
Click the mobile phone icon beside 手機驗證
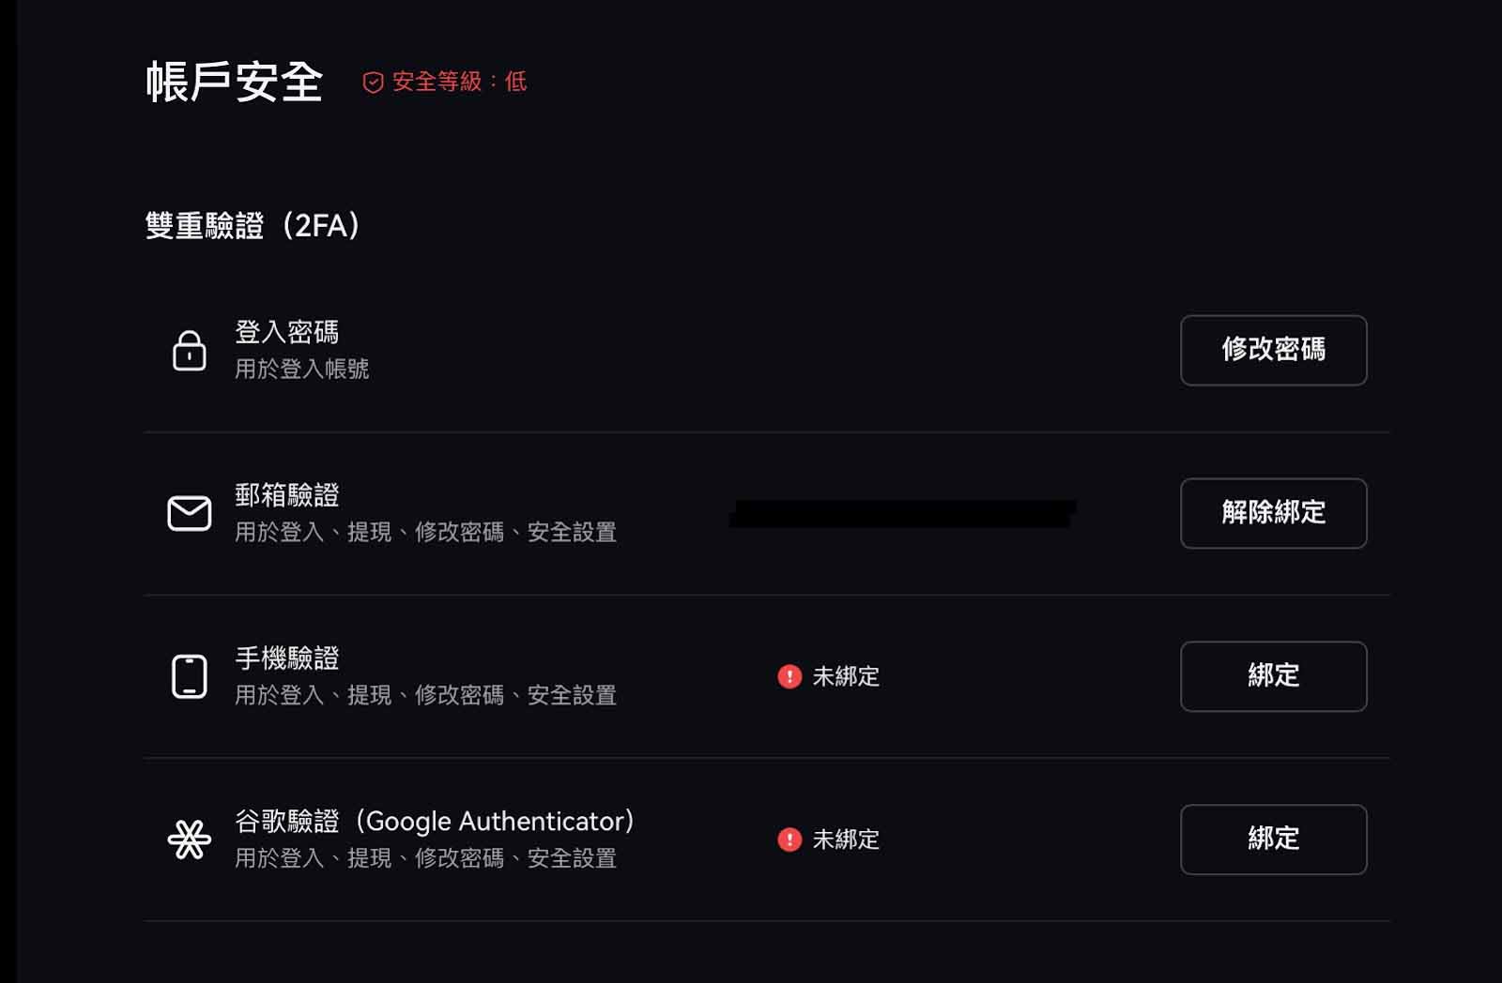point(191,676)
